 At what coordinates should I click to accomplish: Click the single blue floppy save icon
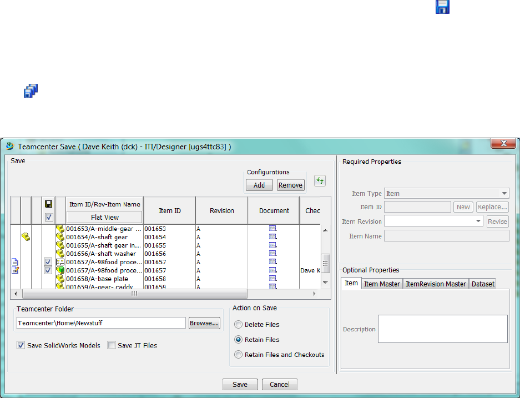click(442, 7)
